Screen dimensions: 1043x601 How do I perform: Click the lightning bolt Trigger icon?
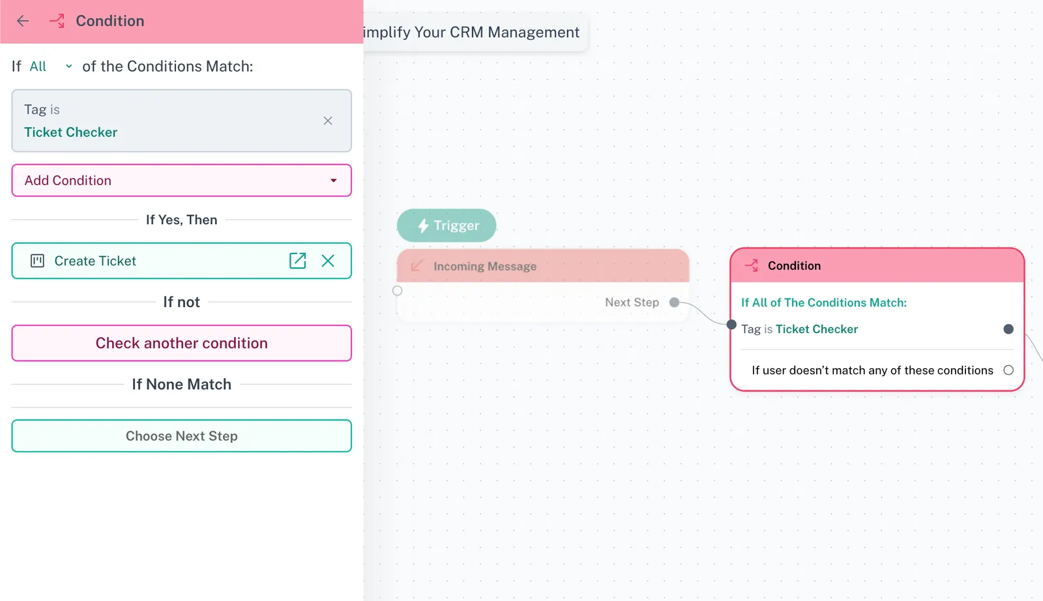(423, 226)
